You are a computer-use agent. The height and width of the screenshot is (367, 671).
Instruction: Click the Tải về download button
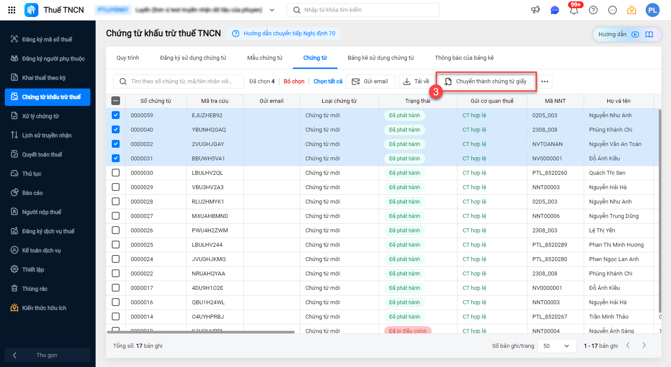pyautogui.click(x=416, y=82)
